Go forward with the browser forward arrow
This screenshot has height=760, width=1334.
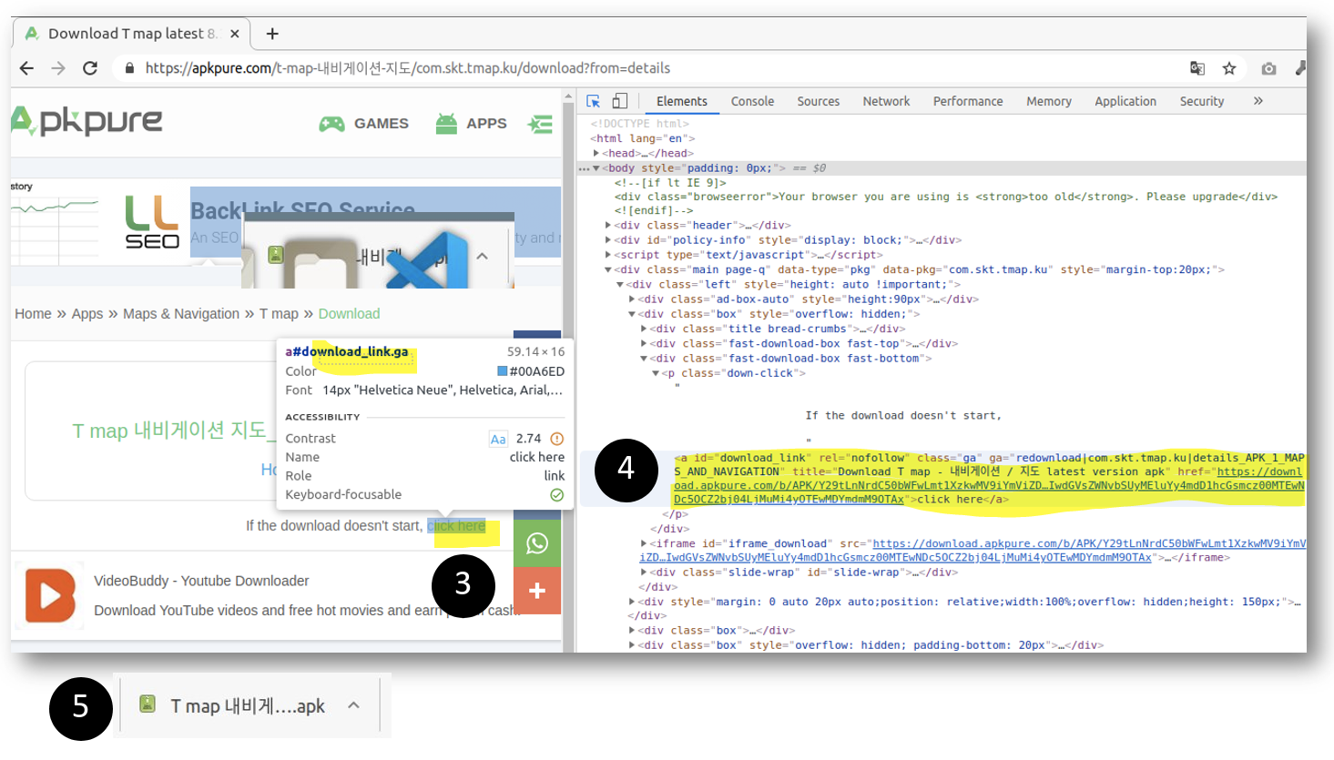(58, 68)
